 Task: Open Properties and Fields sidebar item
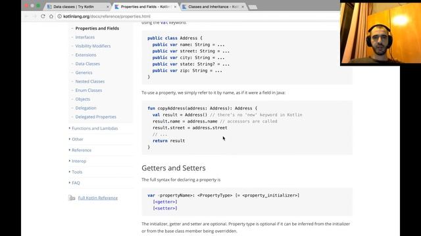pos(97,28)
